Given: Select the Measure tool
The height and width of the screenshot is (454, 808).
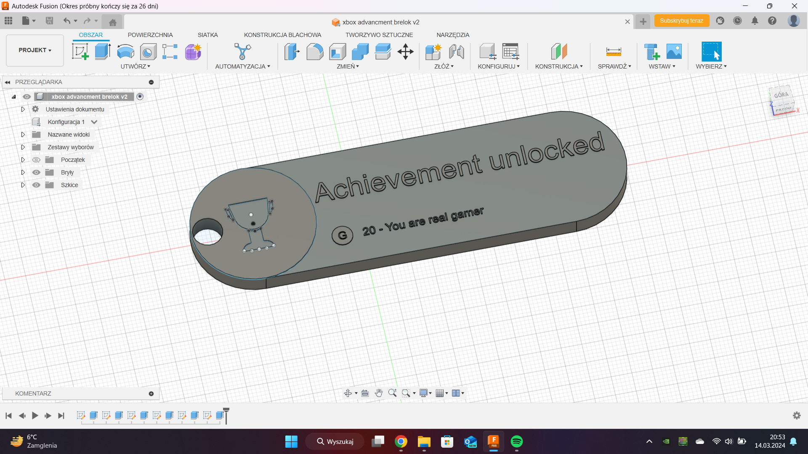Looking at the screenshot, I should point(614,52).
